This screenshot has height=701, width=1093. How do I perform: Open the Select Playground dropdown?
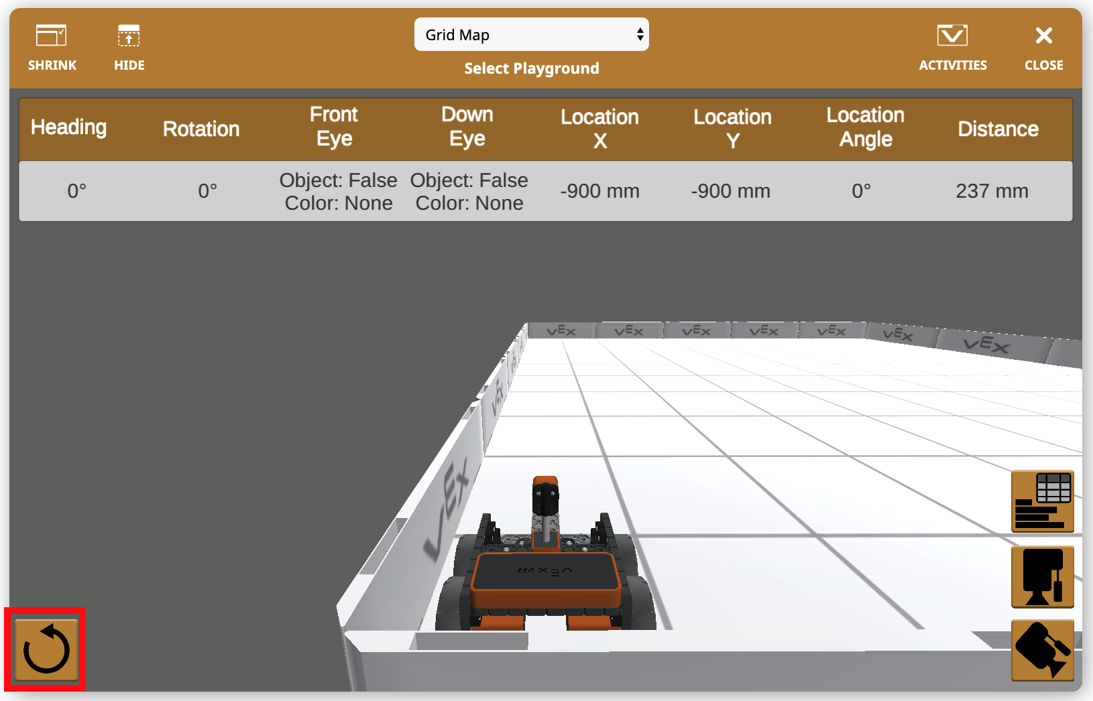531,34
